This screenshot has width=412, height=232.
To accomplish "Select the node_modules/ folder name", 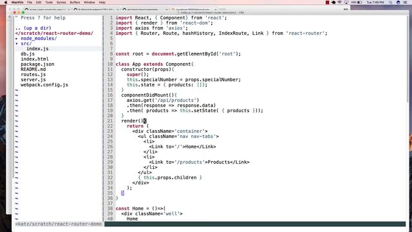I will point(39,39).
